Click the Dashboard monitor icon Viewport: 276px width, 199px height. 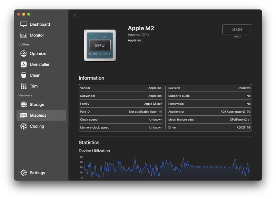coord(23,24)
